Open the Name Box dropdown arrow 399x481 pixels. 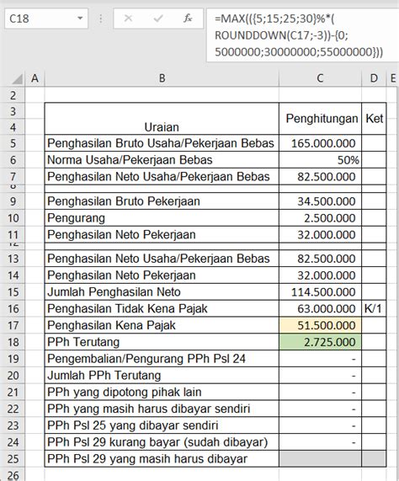[x=80, y=19]
